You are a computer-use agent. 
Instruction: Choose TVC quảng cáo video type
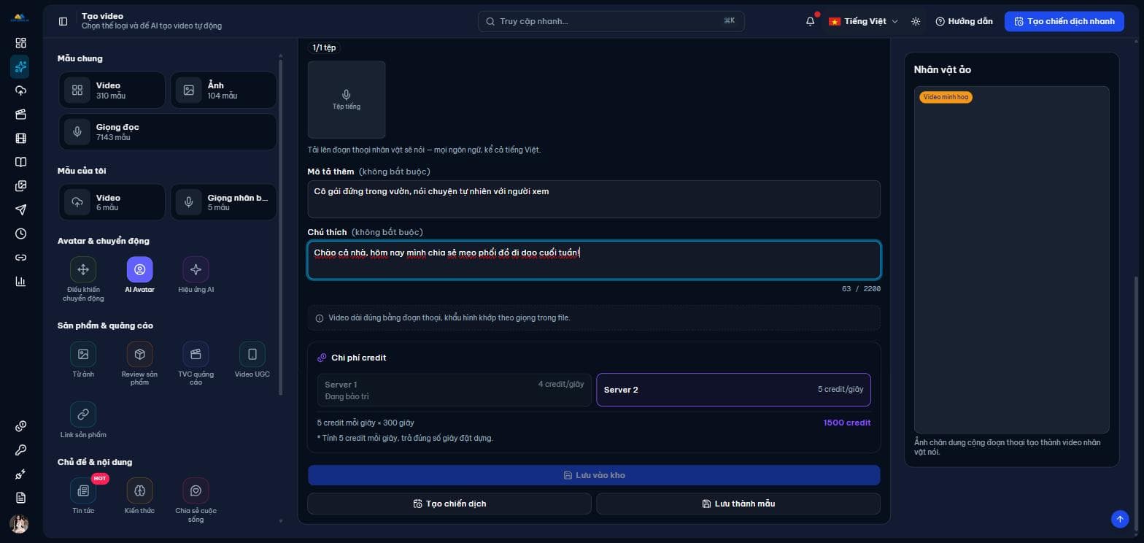coord(196,363)
